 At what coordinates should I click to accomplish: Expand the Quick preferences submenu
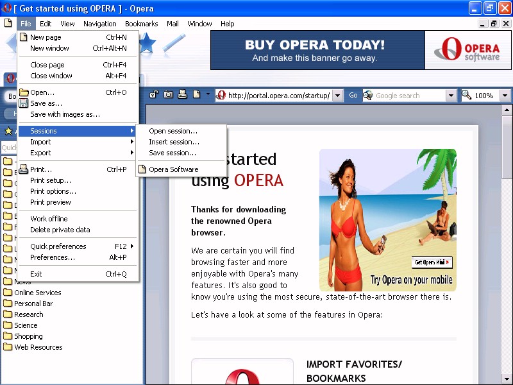click(77, 246)
